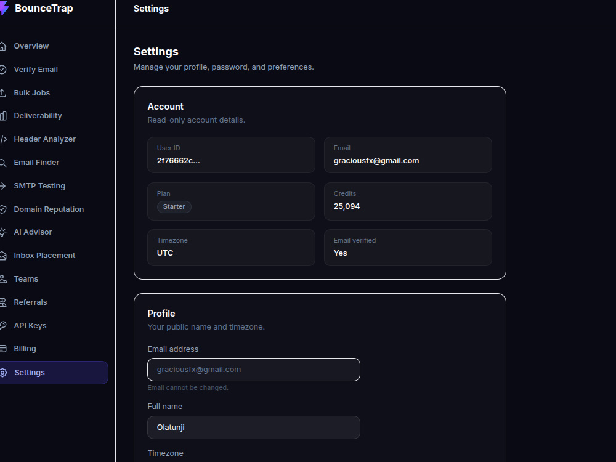Click the Credits value 25,094
616x462 pixels.
(346, 206)
